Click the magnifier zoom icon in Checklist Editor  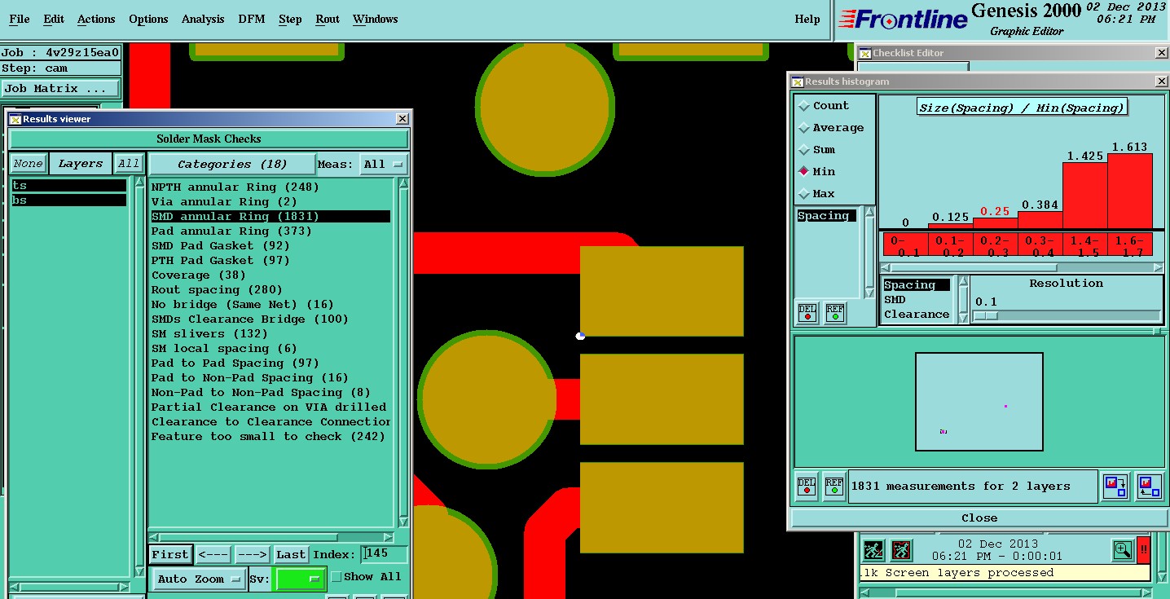coord(1123,550)
